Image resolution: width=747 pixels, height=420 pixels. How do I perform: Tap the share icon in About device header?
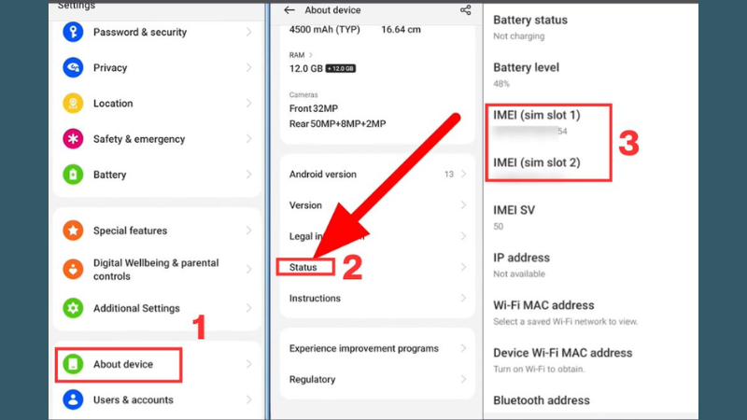[465, 10]
